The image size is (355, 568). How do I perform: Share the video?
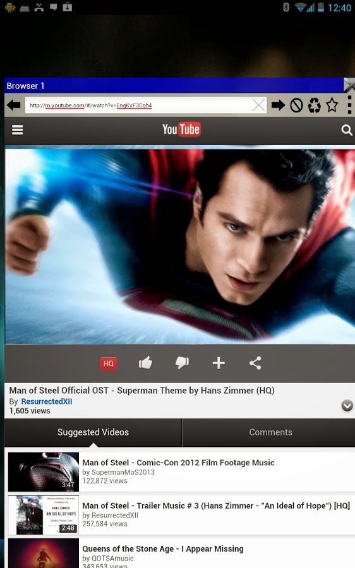[255, 363]
